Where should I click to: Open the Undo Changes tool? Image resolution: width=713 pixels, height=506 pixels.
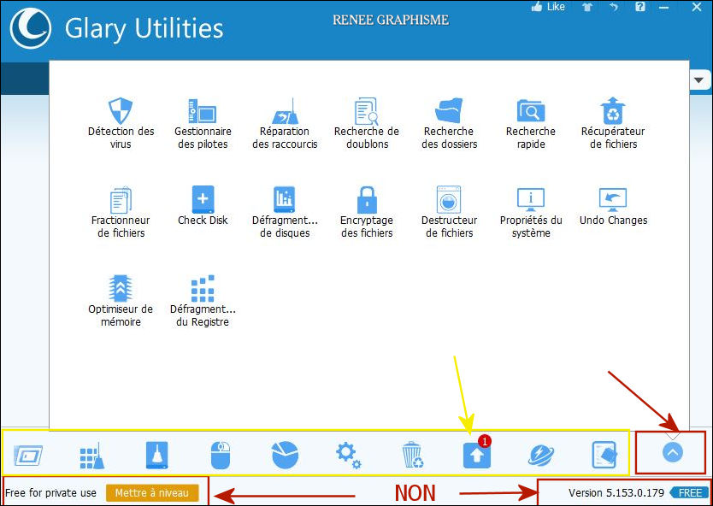click(x=613, y=205)
